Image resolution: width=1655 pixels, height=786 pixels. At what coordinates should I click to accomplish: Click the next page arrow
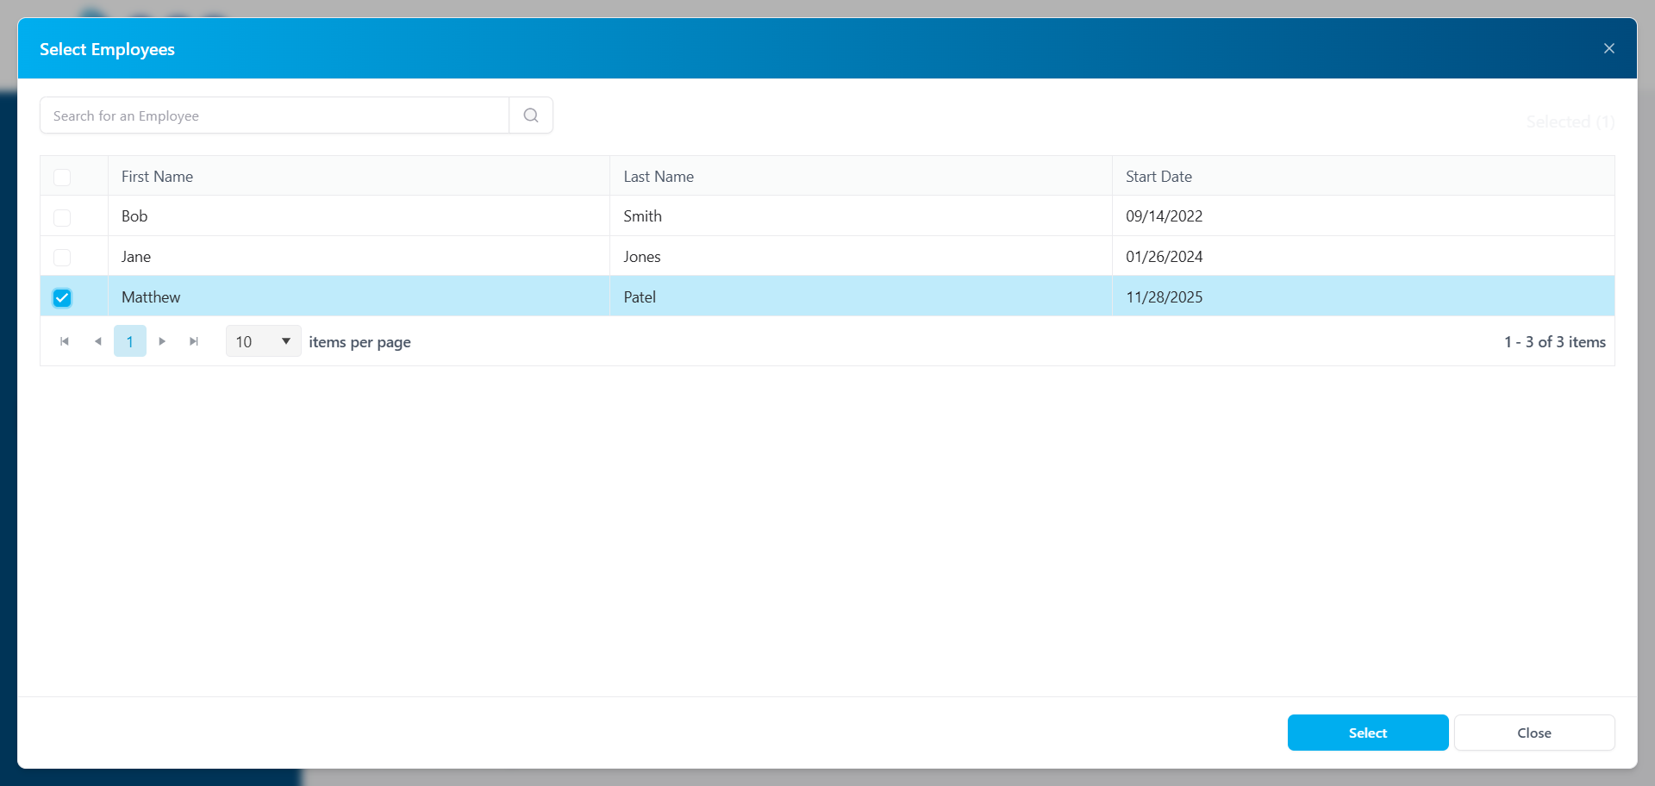(162, 341)
